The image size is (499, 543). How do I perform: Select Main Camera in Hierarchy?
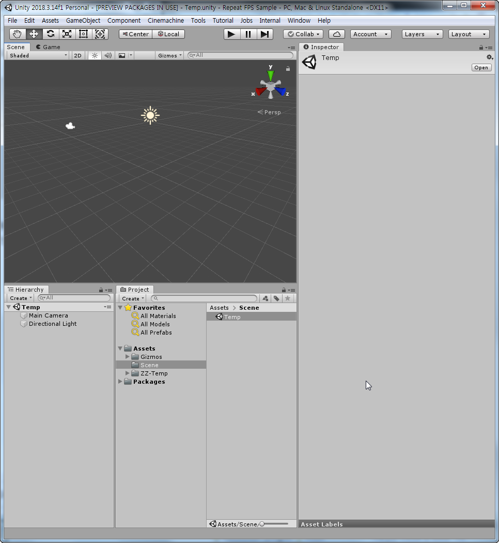pyautogui.click(x=49, y=315)
